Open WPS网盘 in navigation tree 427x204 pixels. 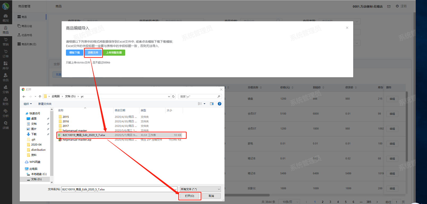(x=33, y=162)
